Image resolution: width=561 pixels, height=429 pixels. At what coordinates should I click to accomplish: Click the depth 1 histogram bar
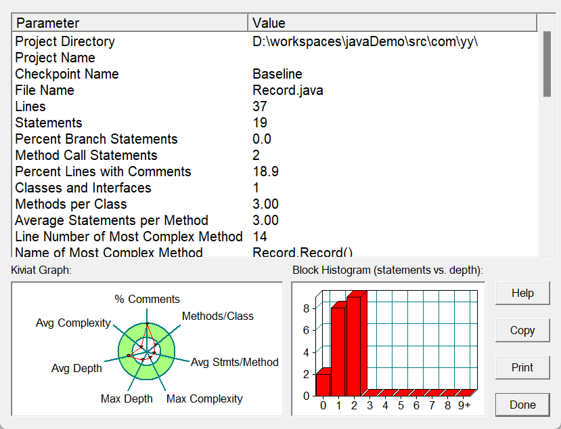coord(338,350)
